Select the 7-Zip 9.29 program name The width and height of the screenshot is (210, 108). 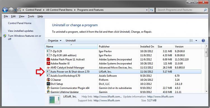(x=56, y=51)
